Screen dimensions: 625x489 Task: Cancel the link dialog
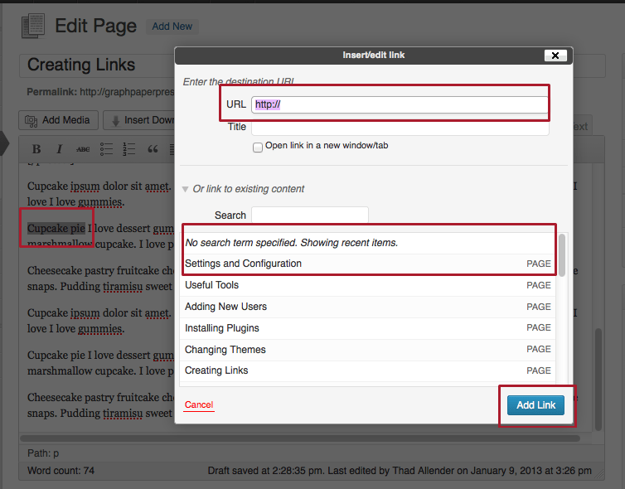[199, 405]
